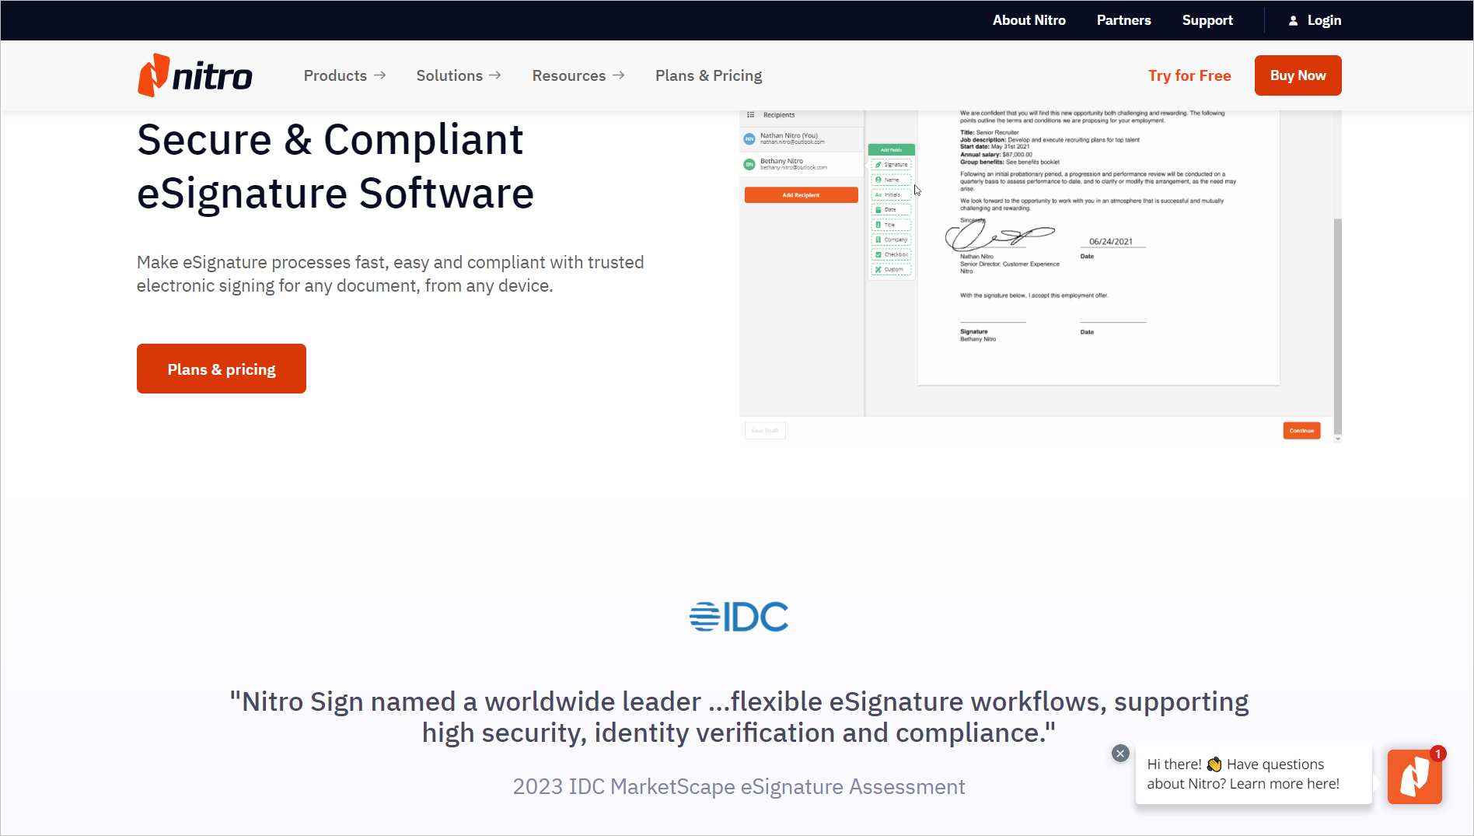
Task: Click the demo document scrollbar
Action: [1337, 327]
